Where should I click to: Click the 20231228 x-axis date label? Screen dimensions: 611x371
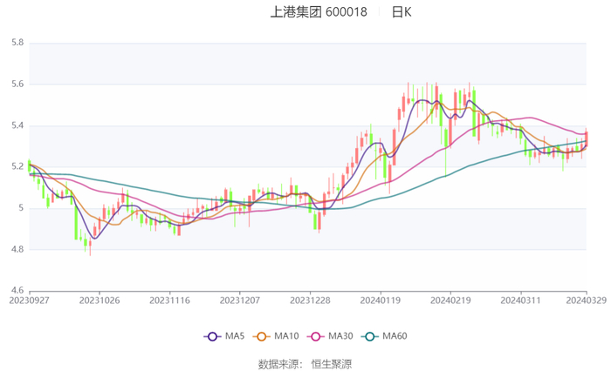[x=310, y=300]
